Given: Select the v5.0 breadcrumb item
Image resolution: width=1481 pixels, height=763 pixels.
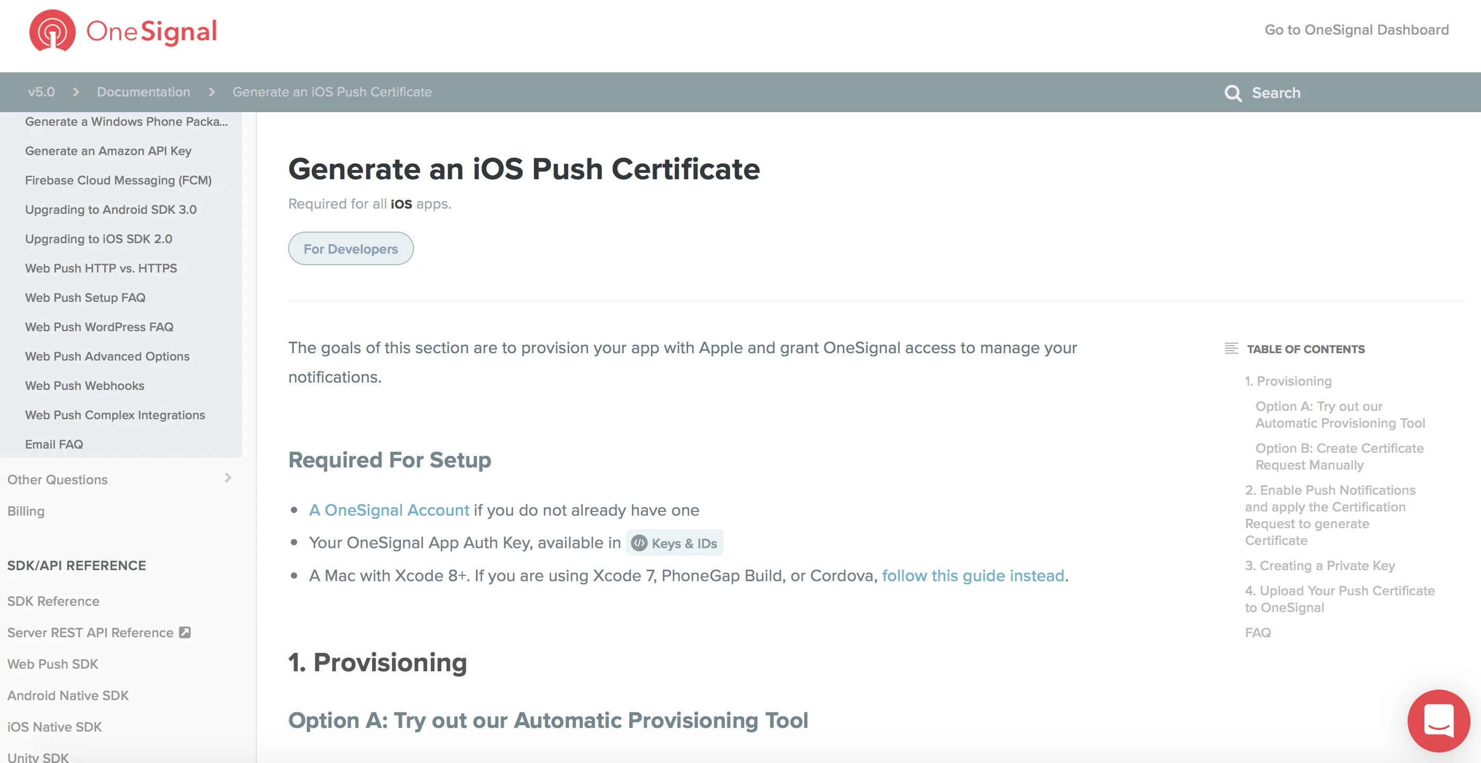Looking at the screenshot, I should pyautogui.click(x=41, y=92).
